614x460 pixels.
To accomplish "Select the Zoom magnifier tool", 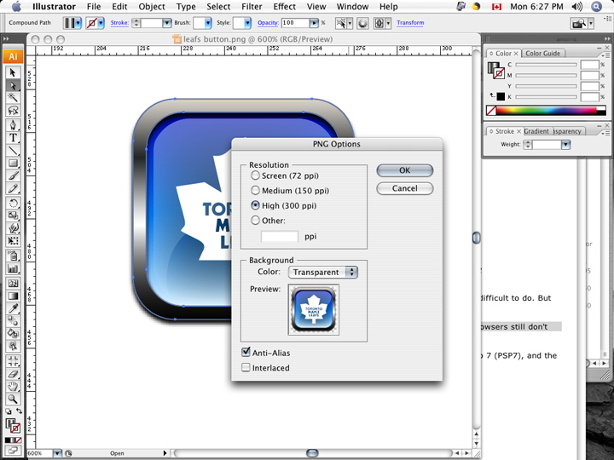I will point(13,400).
